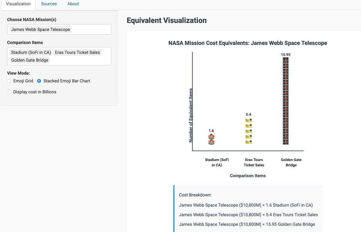Select the James Webb Space Telescope mission tag
Screen dimensions: 361x232
[41, 29]
